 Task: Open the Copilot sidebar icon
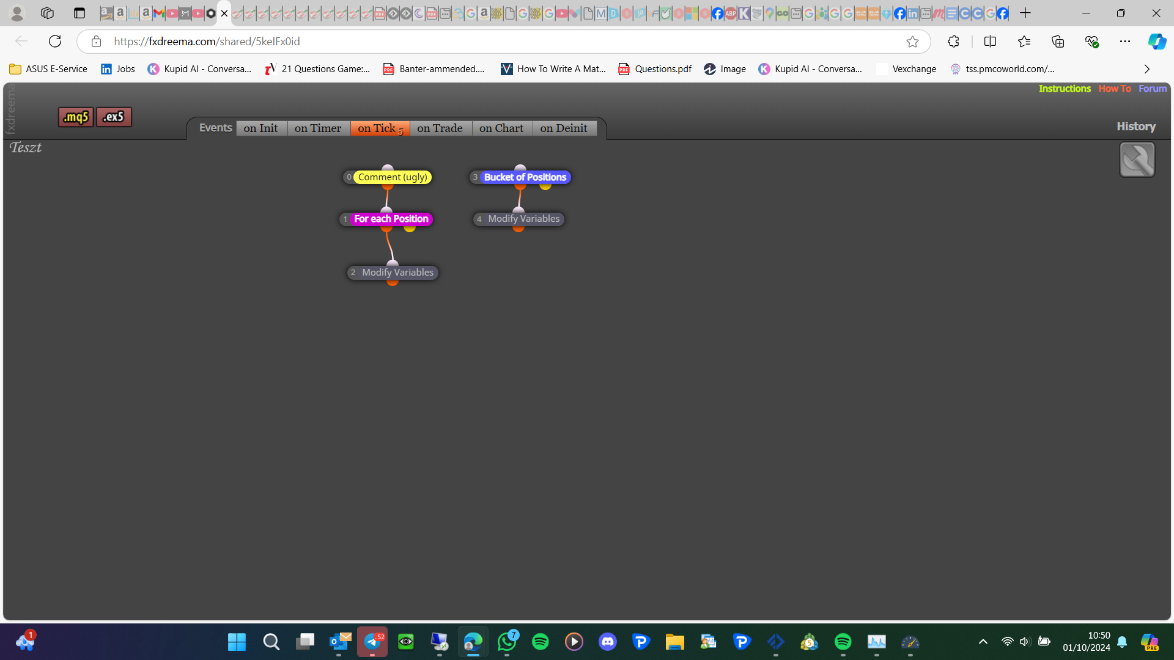1156,42
